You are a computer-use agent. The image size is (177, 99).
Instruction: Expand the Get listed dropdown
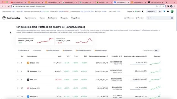tap(151, 11)
